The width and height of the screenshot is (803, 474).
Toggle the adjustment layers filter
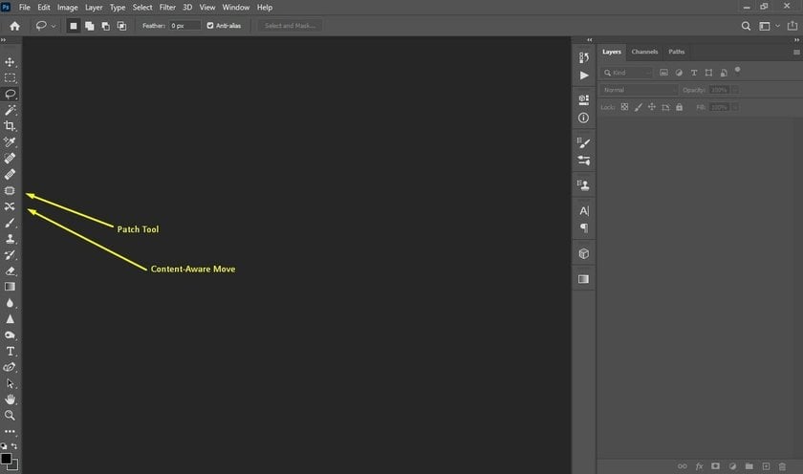679,73
